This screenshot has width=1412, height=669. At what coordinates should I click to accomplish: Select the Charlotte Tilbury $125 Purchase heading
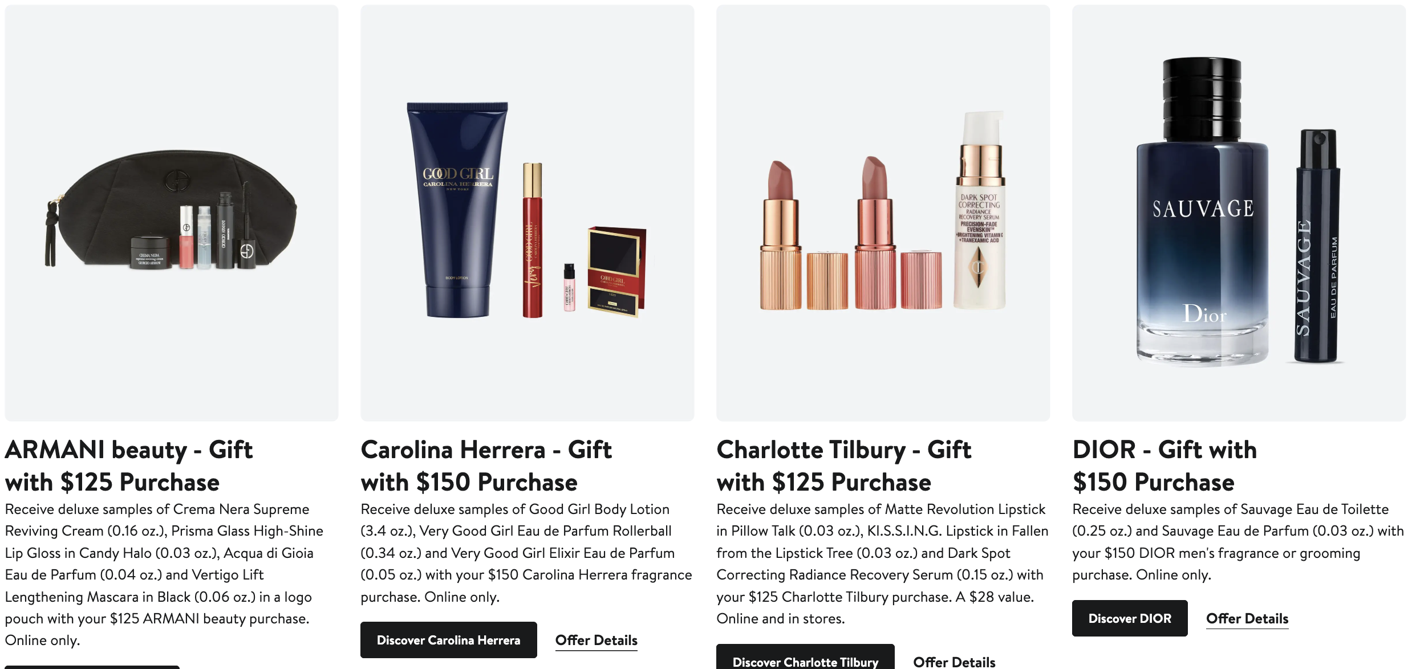[x=844, y=466]
